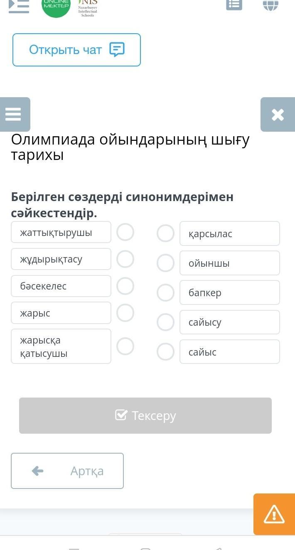Go back with the Артқа button
This screenshot has height=550, width=295.
(x=67, y=471)
